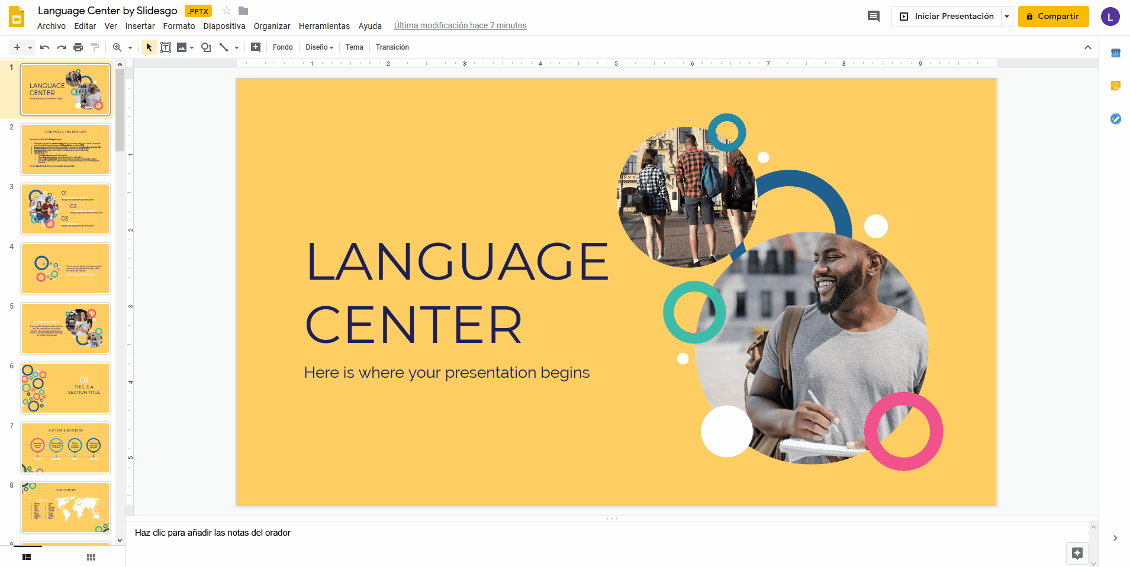1130x567 pixels.
Task: Collapse the menus with the chevron arrow
Action: 1088,47
